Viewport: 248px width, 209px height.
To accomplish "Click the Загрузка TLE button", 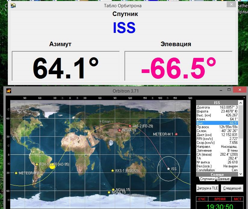I will pos(207,188).
